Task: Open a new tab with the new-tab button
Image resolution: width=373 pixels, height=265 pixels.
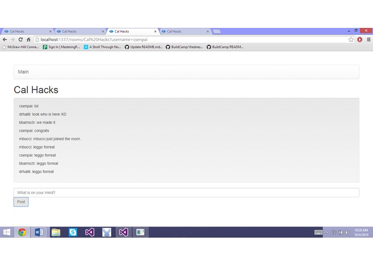Action: (217, 31)
